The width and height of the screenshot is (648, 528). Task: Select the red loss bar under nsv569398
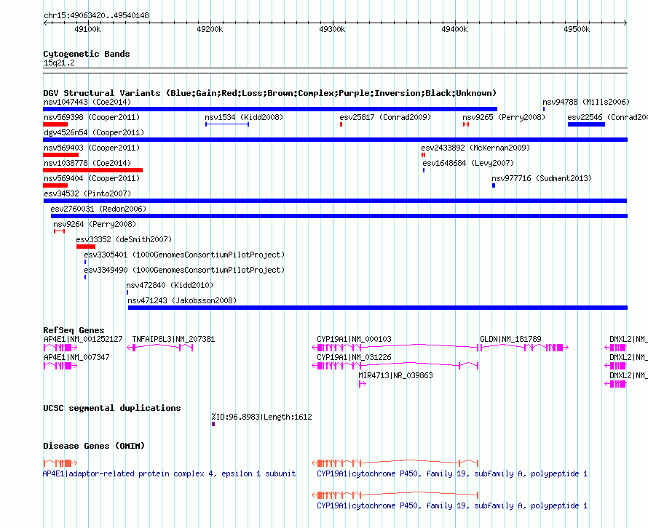pyautogui.click(x=55, y=124)
